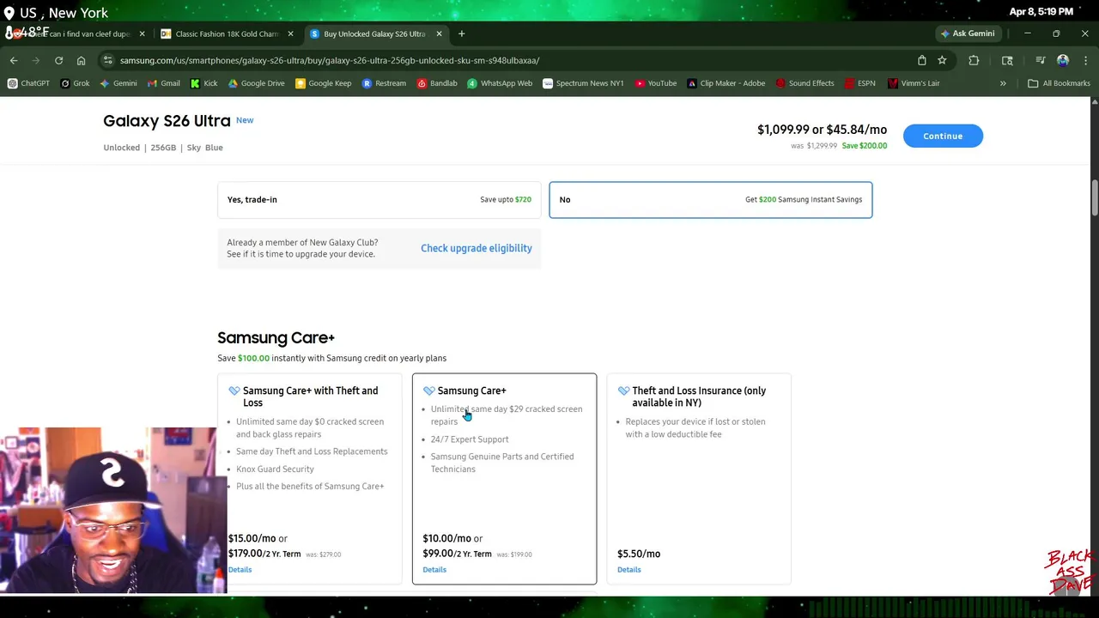
Task: Click 'Knox Guard Security' bullet
Action: point(275,469)
